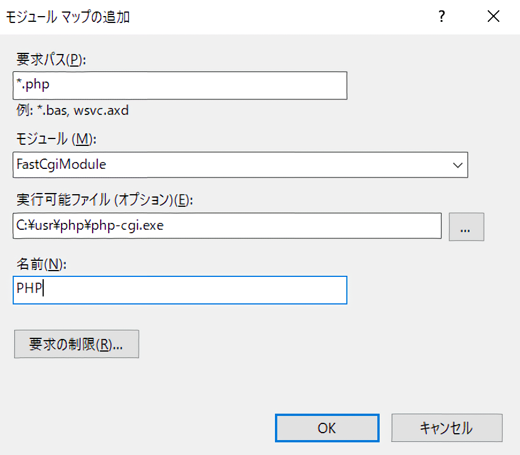Screen dimensions: 520x455
Task: Focus the 名前 field containing PHP
Action: (x=179, y=290)
